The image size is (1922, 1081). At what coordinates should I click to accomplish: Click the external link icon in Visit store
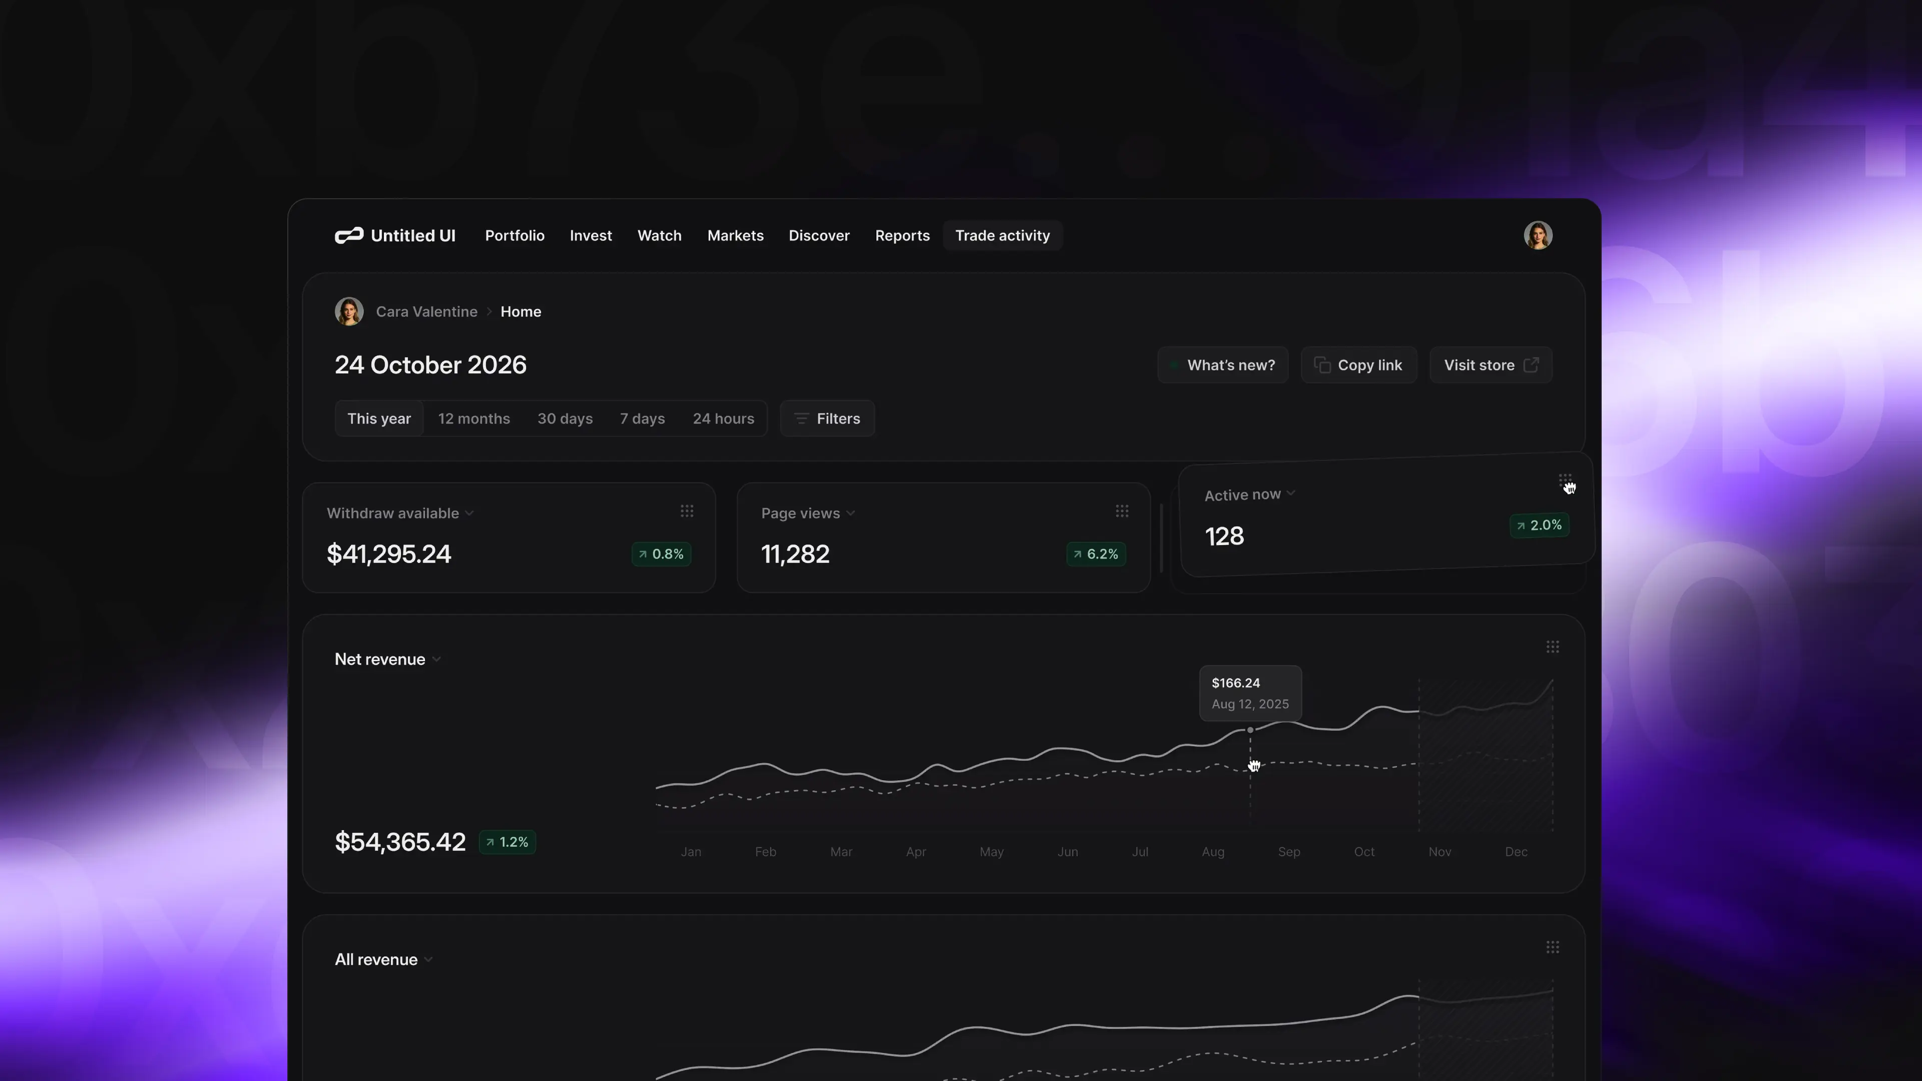1531,365
